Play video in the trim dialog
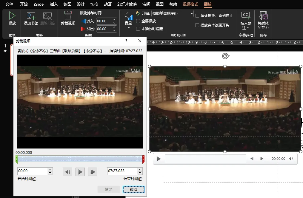Viewport: 303px width, 198px height. [80, 171]
